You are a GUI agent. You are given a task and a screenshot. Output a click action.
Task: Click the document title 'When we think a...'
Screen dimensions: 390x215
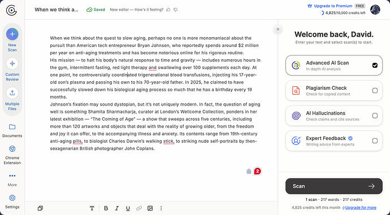(57, 10)
